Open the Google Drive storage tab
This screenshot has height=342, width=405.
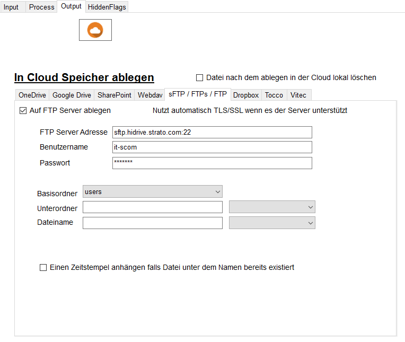[x=72, y=95]
